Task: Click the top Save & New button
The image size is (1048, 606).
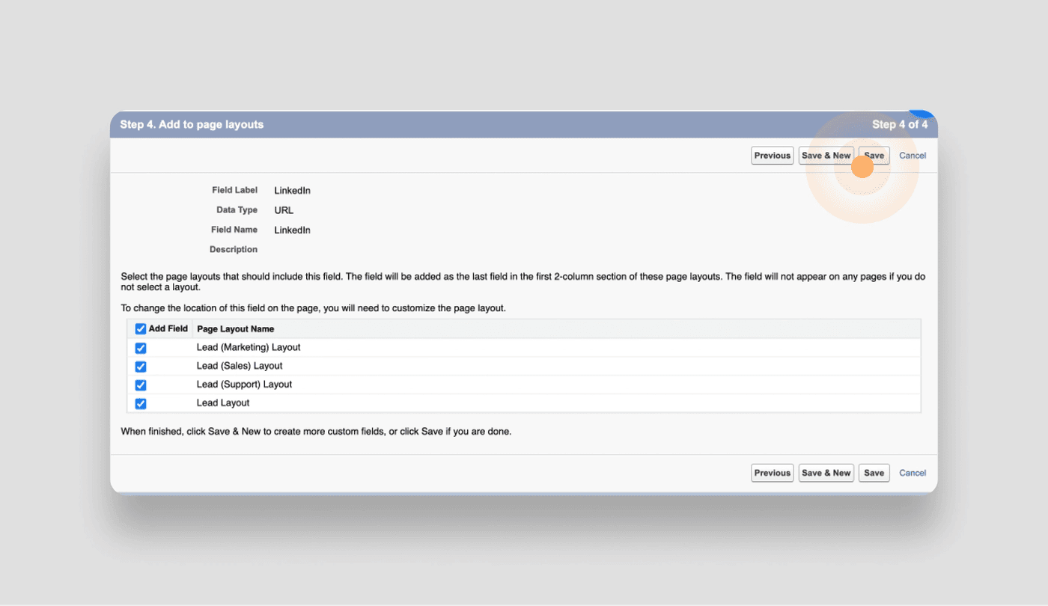Action: click(x=826, y=156)
